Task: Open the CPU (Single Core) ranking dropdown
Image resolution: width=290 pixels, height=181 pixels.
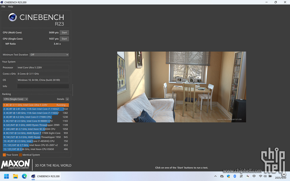Action: tap(15, 99)
